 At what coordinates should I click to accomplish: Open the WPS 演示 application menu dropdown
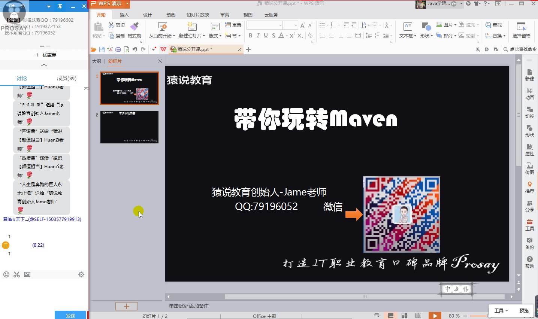[127, 4]
